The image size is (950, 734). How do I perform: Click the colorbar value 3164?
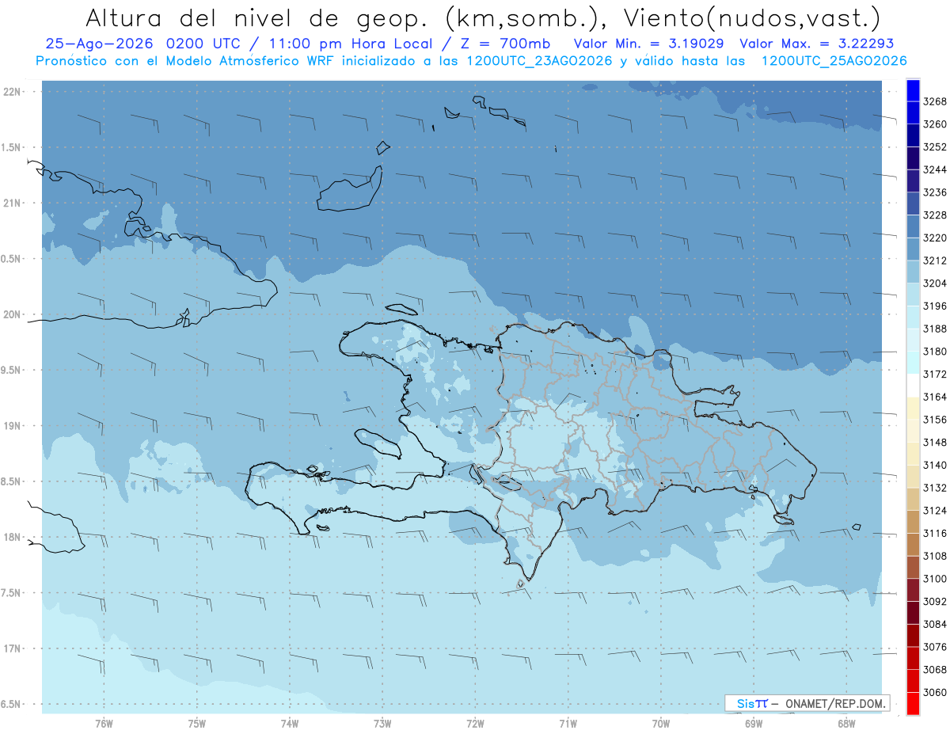click(935, 397)
